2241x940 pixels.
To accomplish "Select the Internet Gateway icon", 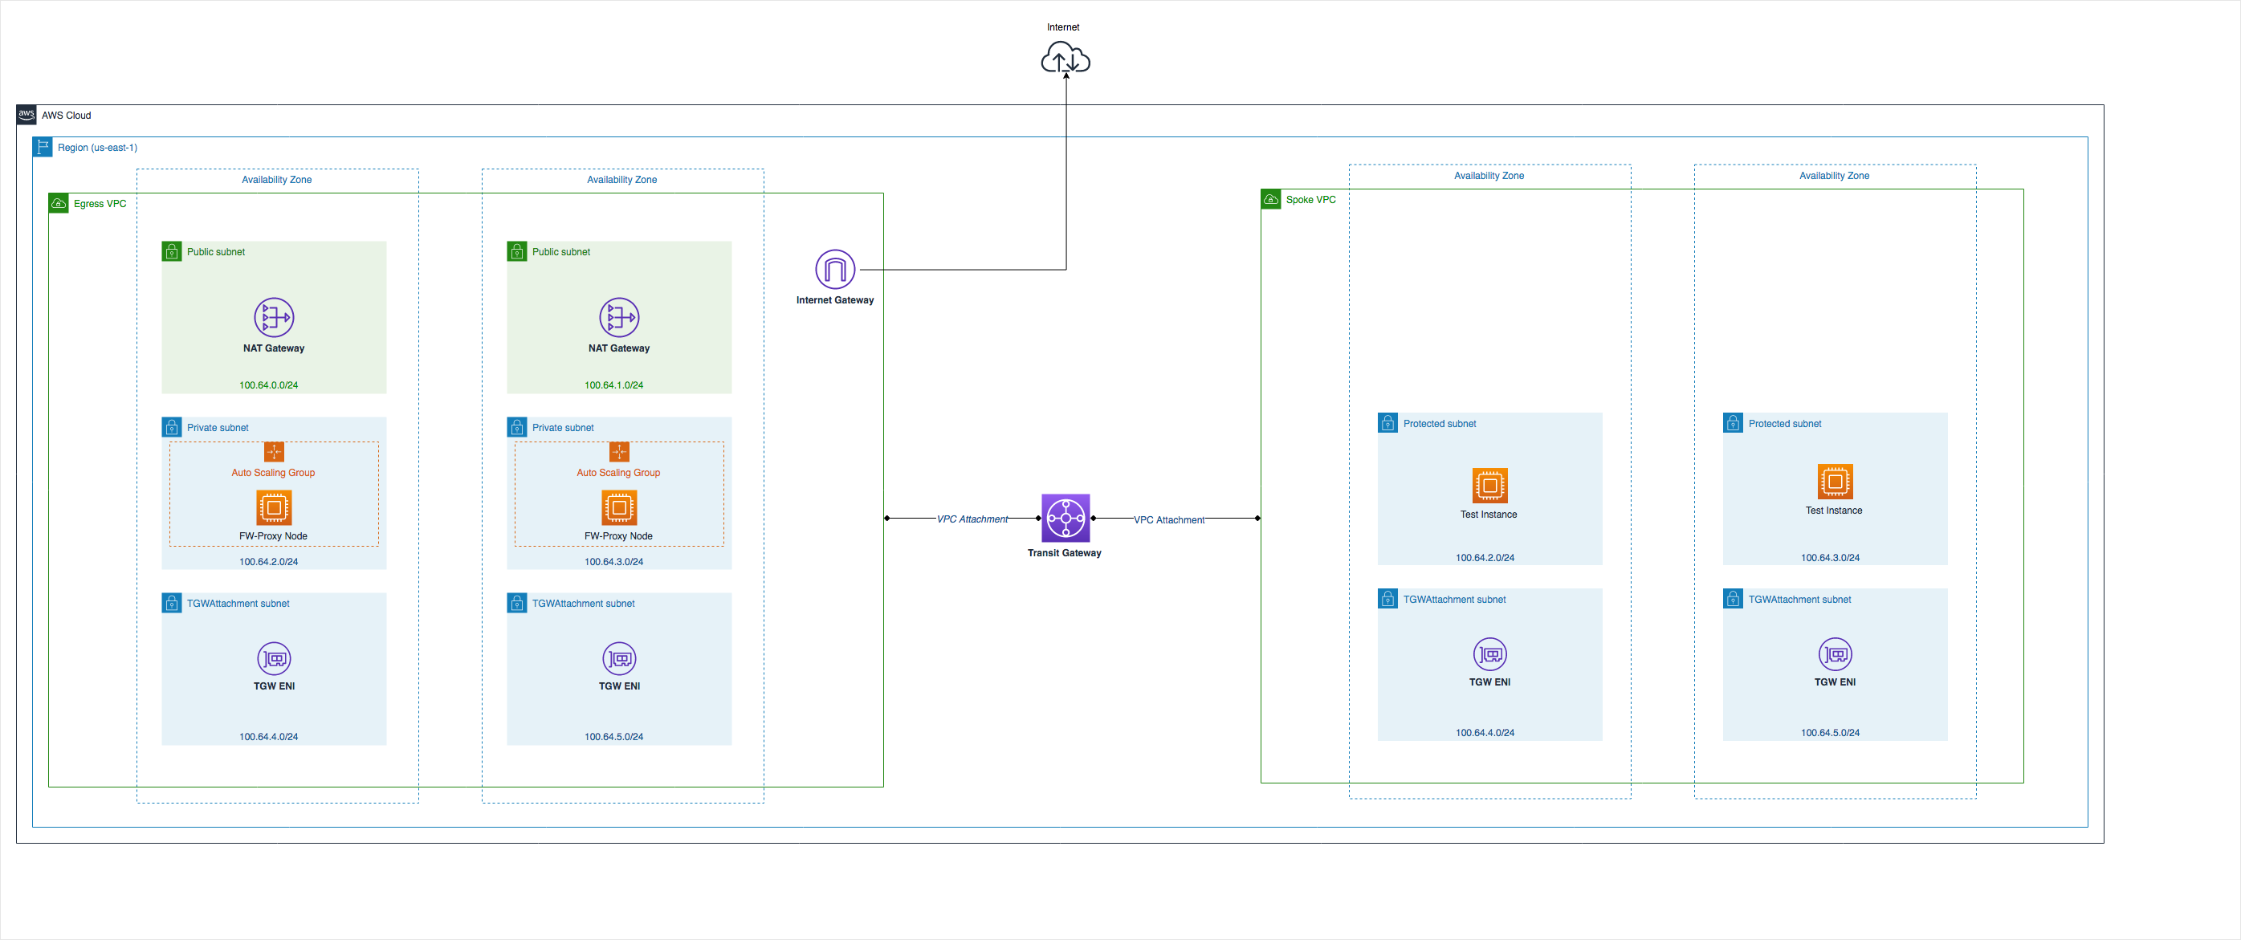I will (834, 270).
